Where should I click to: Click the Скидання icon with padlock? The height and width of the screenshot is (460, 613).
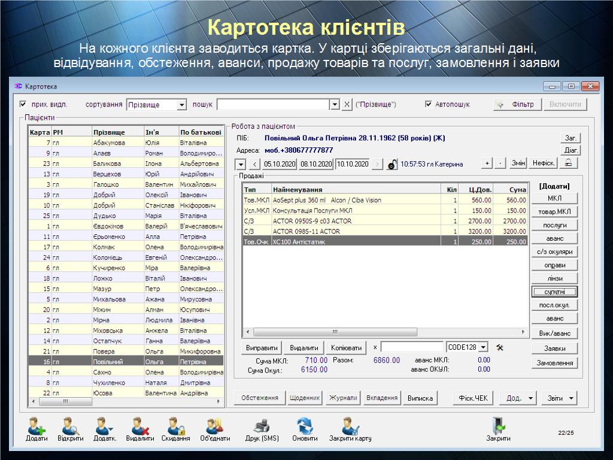[x=175, y=426]
